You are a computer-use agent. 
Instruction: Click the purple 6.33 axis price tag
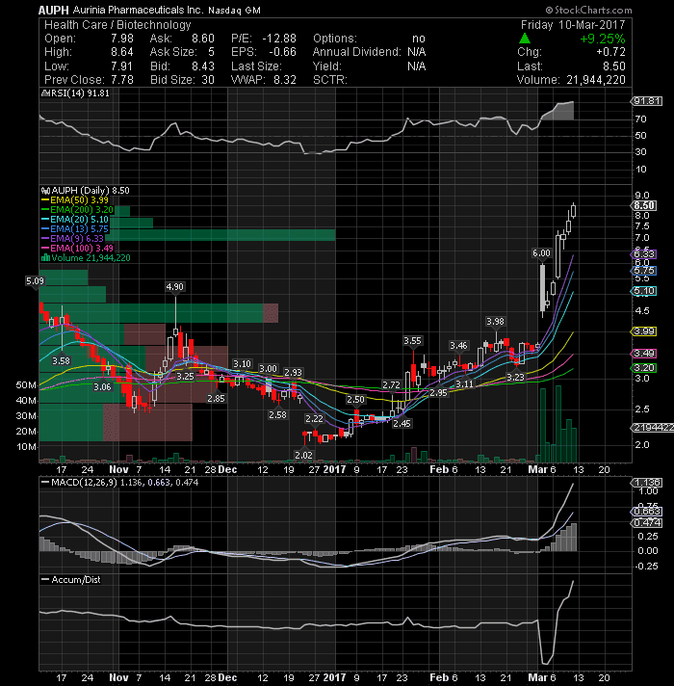click(644, 254)
